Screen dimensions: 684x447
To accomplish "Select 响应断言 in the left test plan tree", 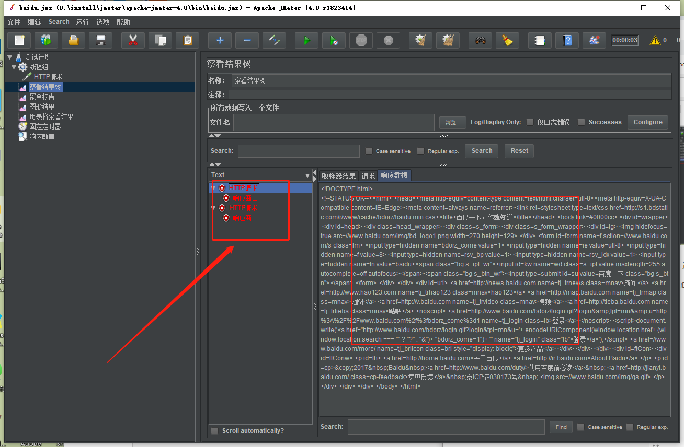I will [x=42, y=136].
